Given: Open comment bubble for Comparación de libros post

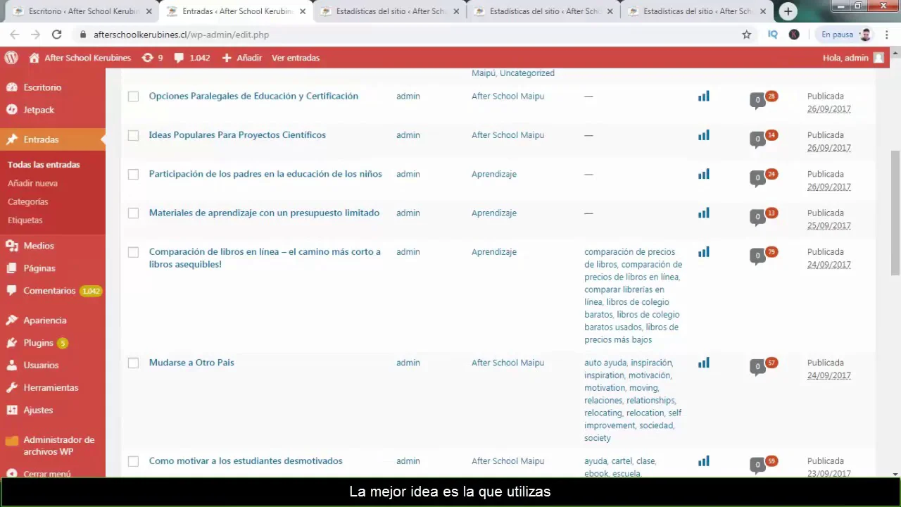Looking at the screenshot, I should pyautogui.click(x=758, y=255).
